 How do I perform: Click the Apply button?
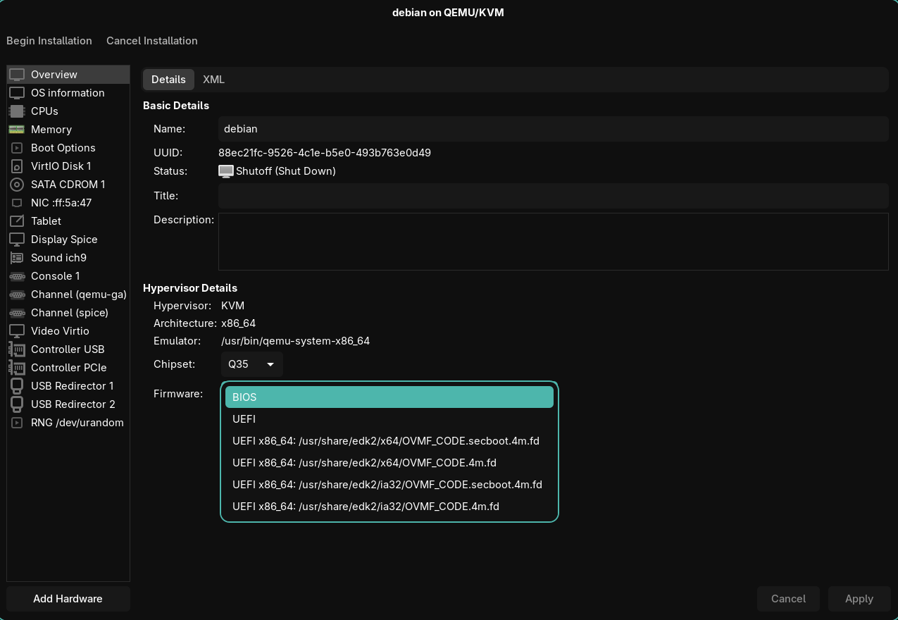tap(859, 599)
